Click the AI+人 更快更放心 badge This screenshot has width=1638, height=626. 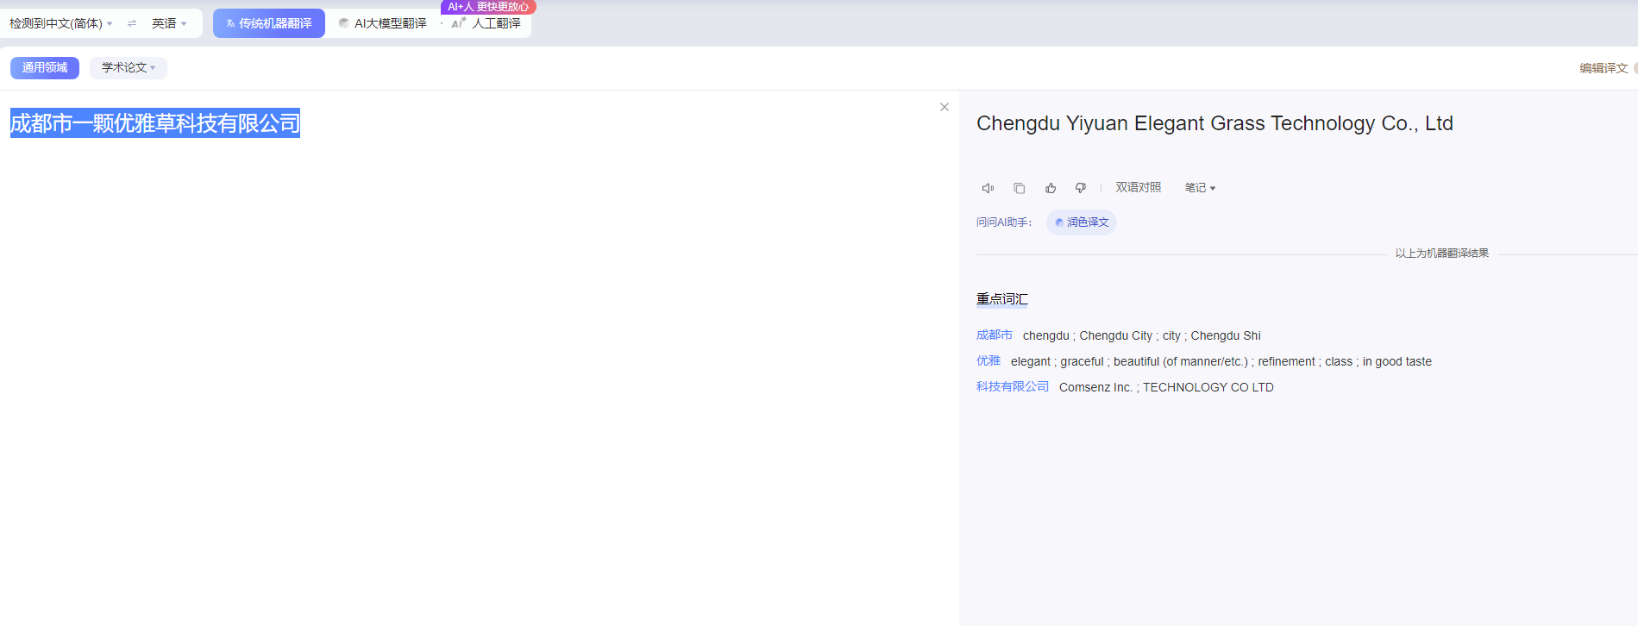coord(488,7)
